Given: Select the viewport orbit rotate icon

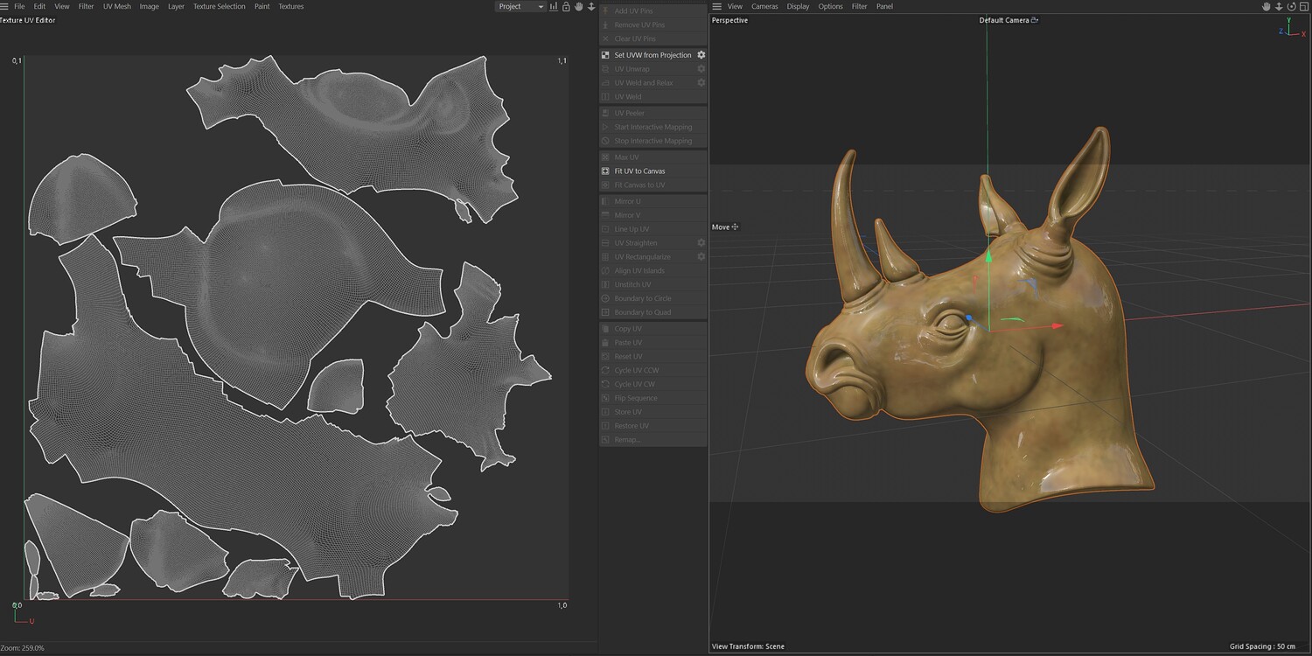Looking at the screenshot, I should point(1291,6).
